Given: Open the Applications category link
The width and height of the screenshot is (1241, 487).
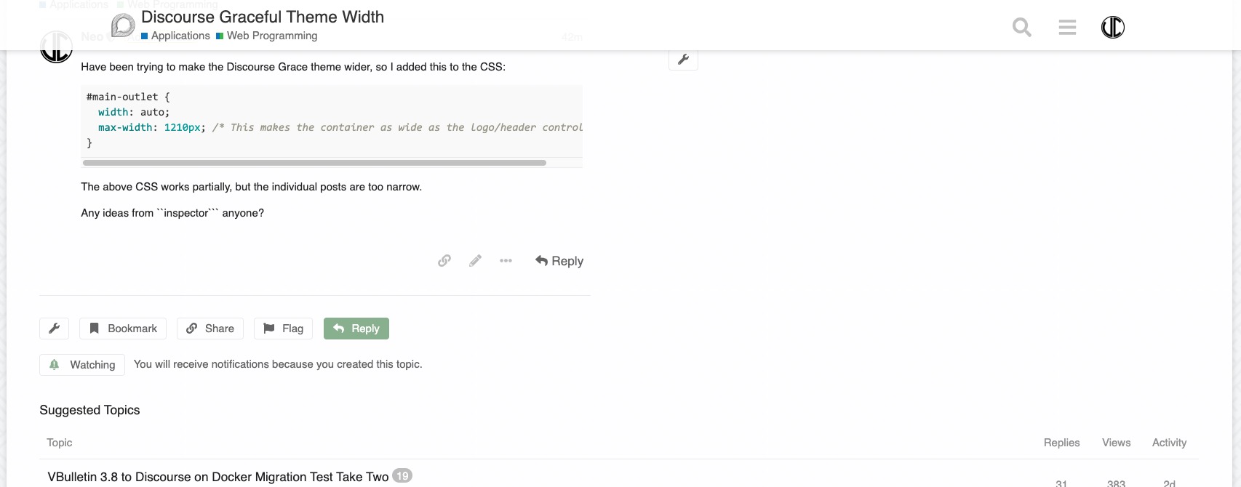Looking at the screenshot, I should [180, 36].
